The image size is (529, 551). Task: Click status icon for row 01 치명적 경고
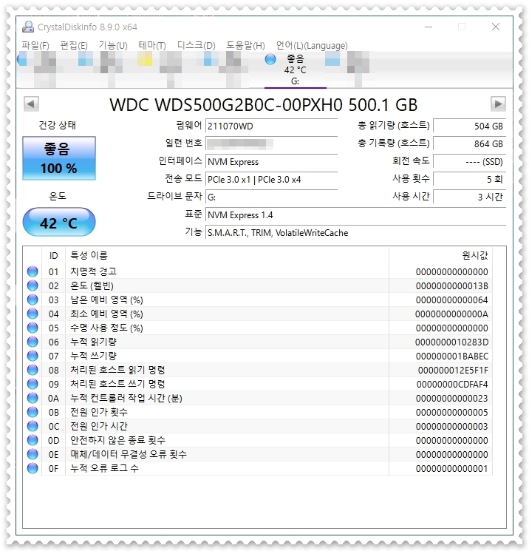(33, 271)
